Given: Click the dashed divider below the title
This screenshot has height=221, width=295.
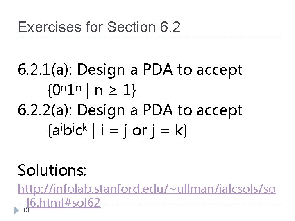Looking at the screenshot, I should coord(147,37).
